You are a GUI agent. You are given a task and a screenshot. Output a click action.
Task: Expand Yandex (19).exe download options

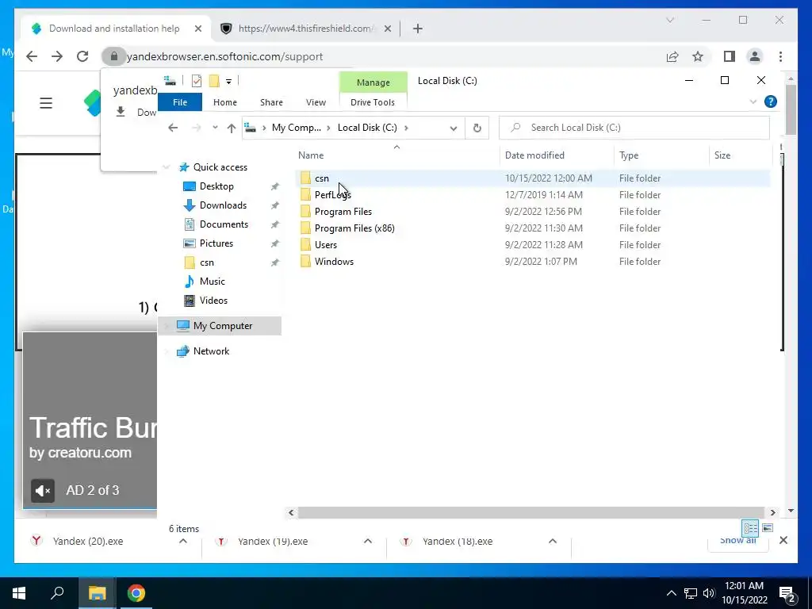point(368,541)
